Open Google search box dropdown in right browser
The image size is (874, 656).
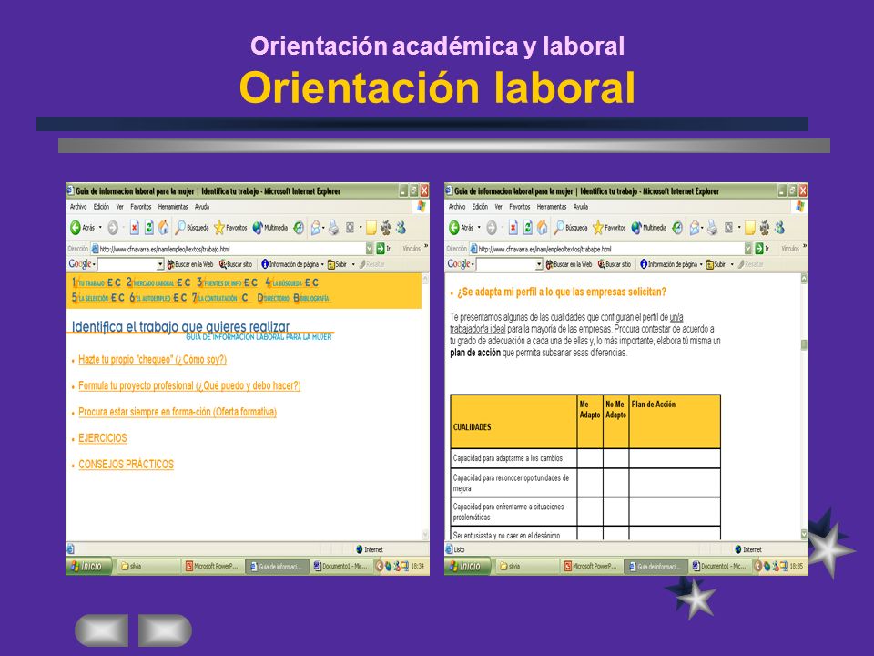click(x=539, y=264)
